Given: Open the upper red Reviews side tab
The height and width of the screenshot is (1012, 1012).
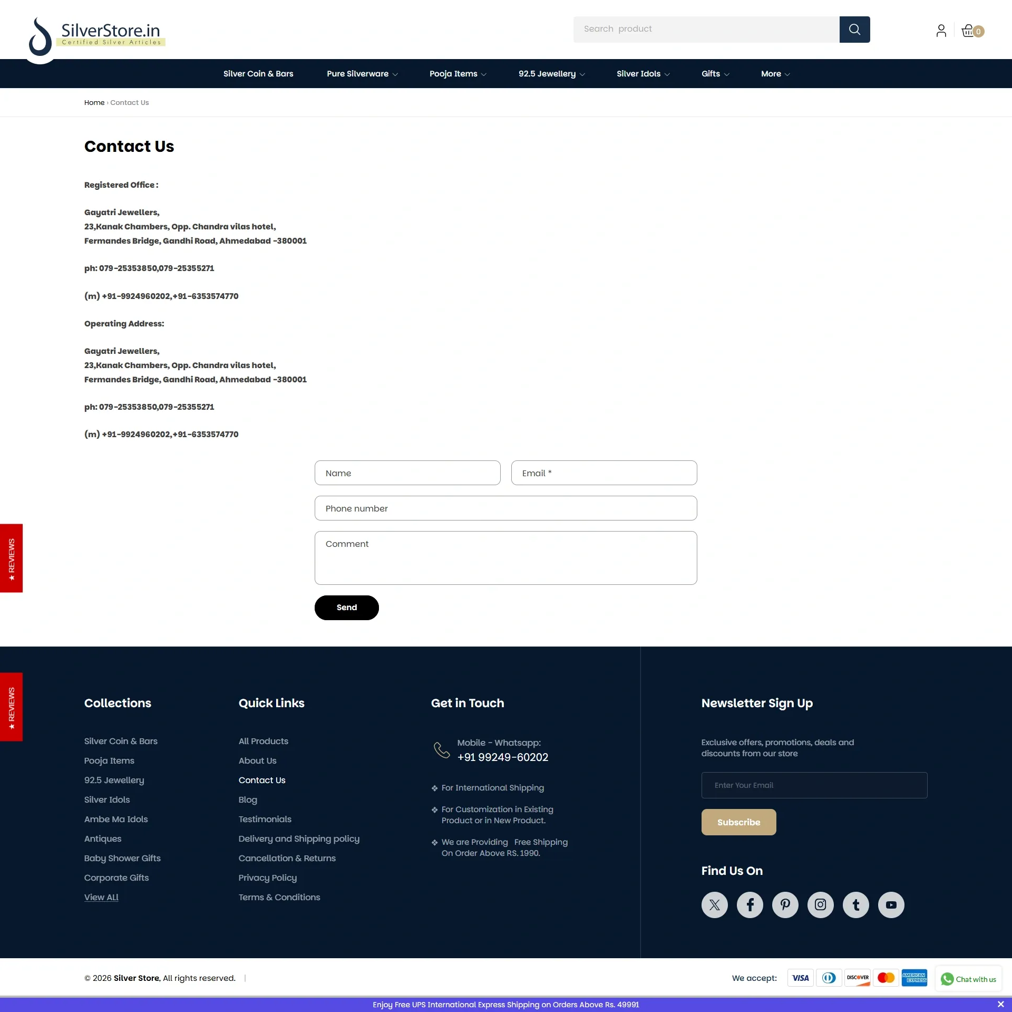Looking at the screenshot, I should (x=11, y=558).
